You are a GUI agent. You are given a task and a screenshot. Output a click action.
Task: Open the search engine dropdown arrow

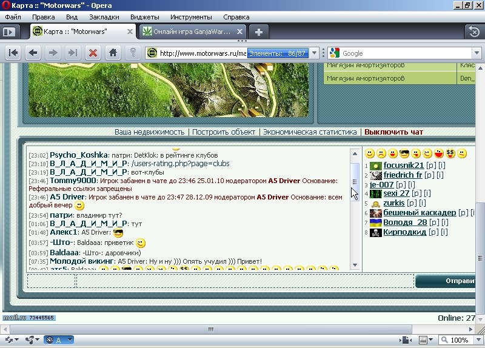point(477,53)
